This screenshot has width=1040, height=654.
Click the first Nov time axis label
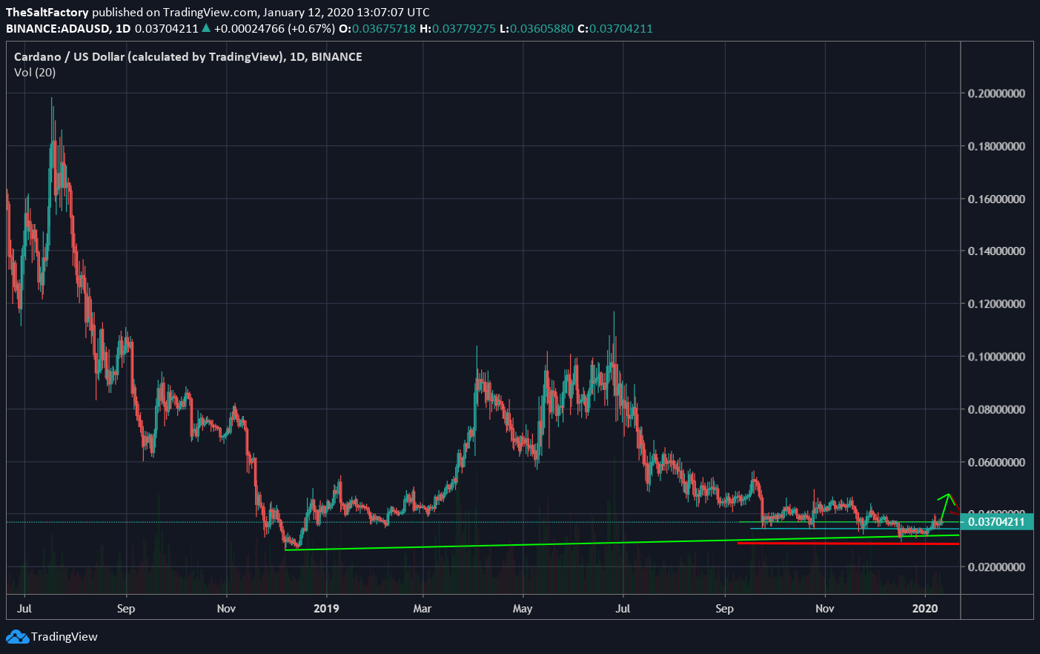226,609
